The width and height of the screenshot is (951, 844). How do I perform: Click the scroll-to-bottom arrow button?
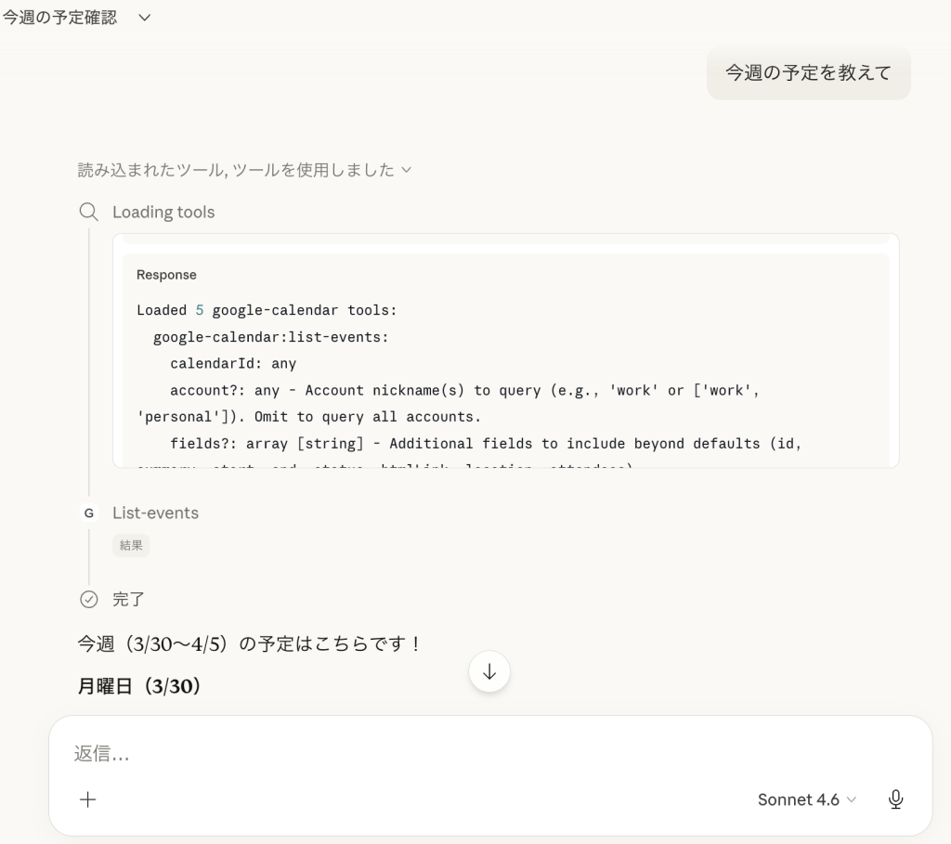tap(489, 672)
